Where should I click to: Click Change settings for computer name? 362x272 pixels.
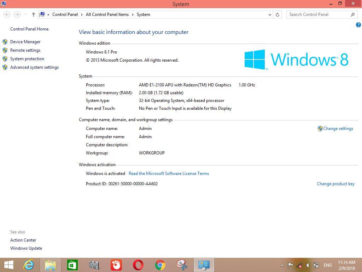338,129
